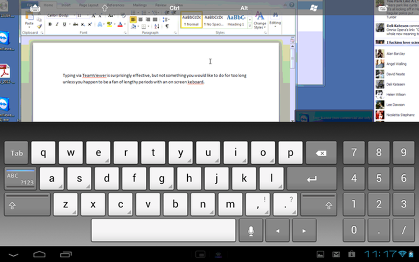Open Helen Wilson in chat list
419x262 pixels.
[x=396, y=94]
